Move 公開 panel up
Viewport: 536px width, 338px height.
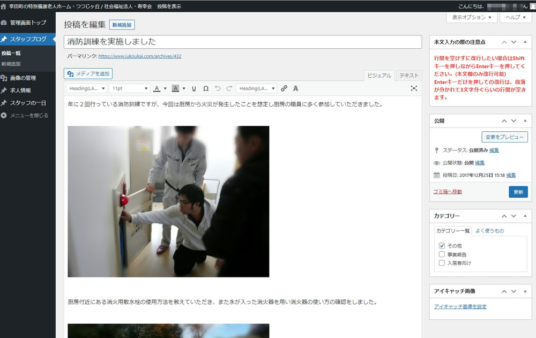click(x=504, y=121)
